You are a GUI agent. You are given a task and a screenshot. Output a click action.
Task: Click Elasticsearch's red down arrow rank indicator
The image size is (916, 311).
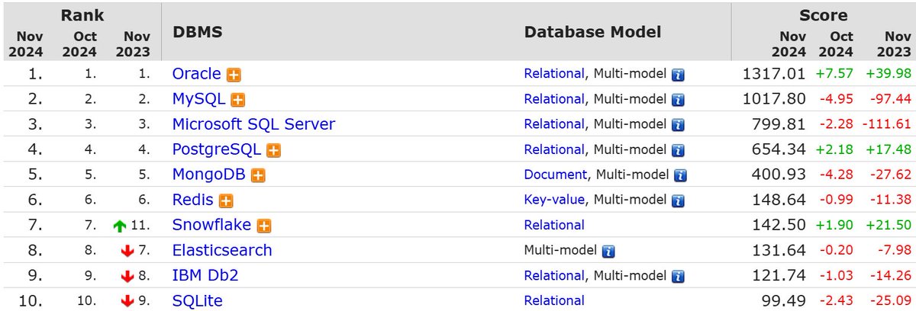point(127,251)
